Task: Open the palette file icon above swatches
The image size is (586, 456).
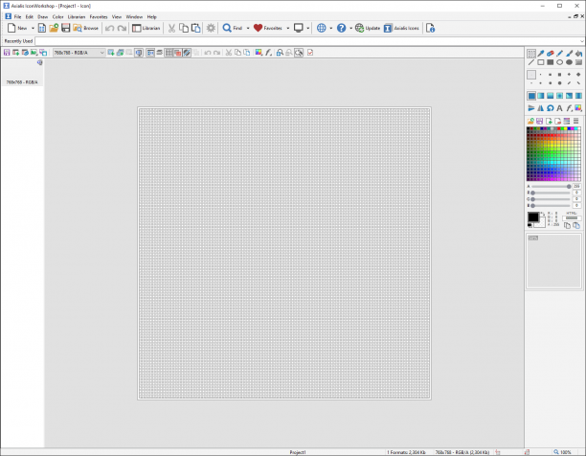Action: 530,121
